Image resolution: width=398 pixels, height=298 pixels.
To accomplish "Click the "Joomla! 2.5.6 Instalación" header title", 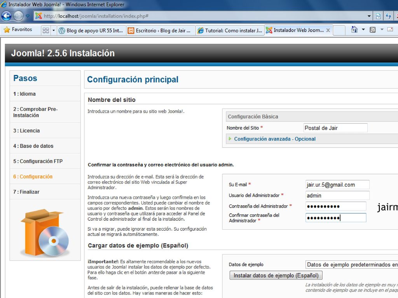I will coord(63,53).
